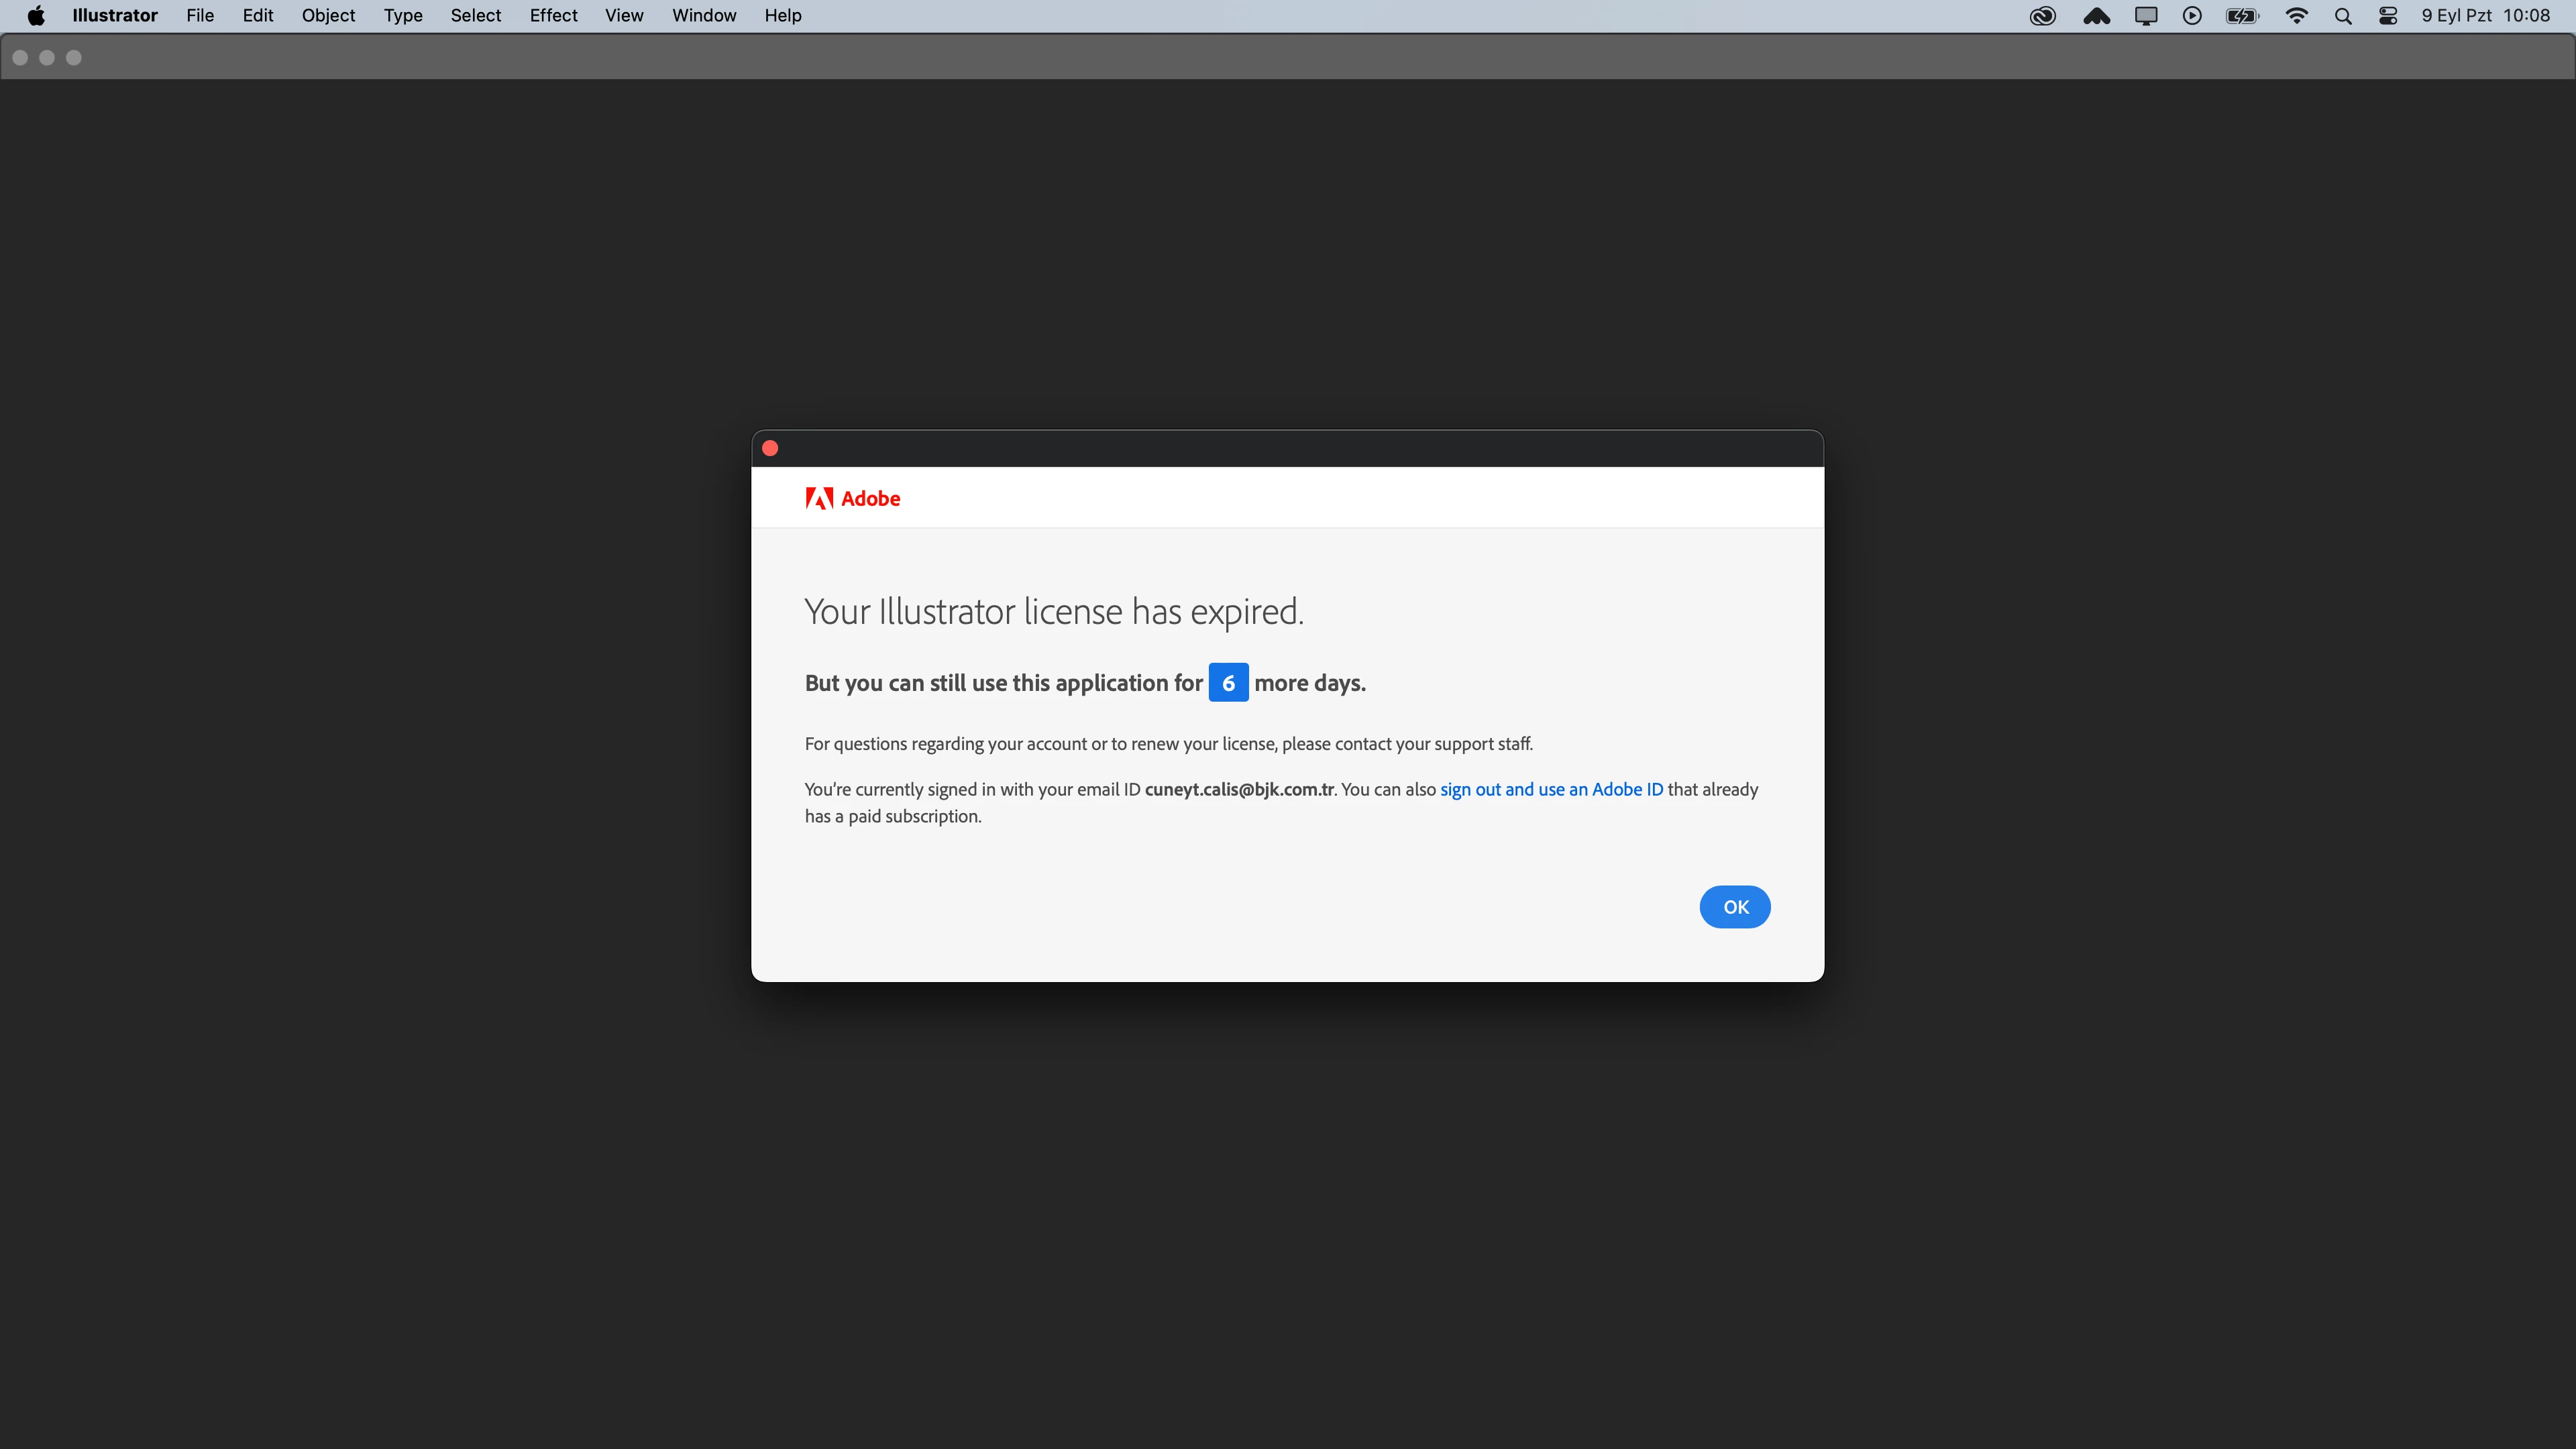Close the license dialog with red button
2576x1449 pixels.
pyautogui.click(x=770, y=448)
